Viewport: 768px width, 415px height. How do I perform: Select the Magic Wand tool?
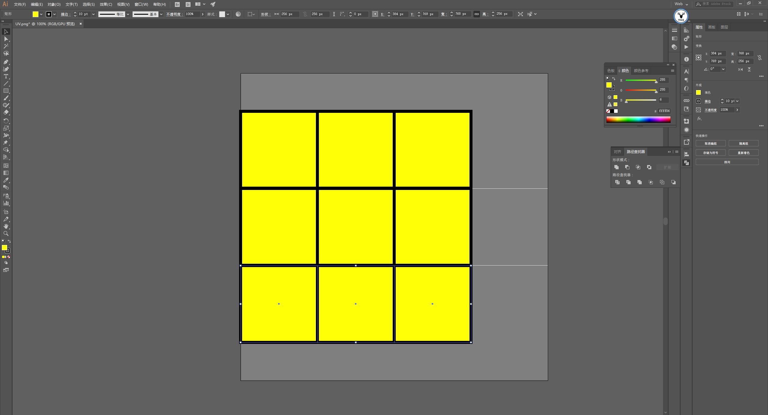click(6, 46)
